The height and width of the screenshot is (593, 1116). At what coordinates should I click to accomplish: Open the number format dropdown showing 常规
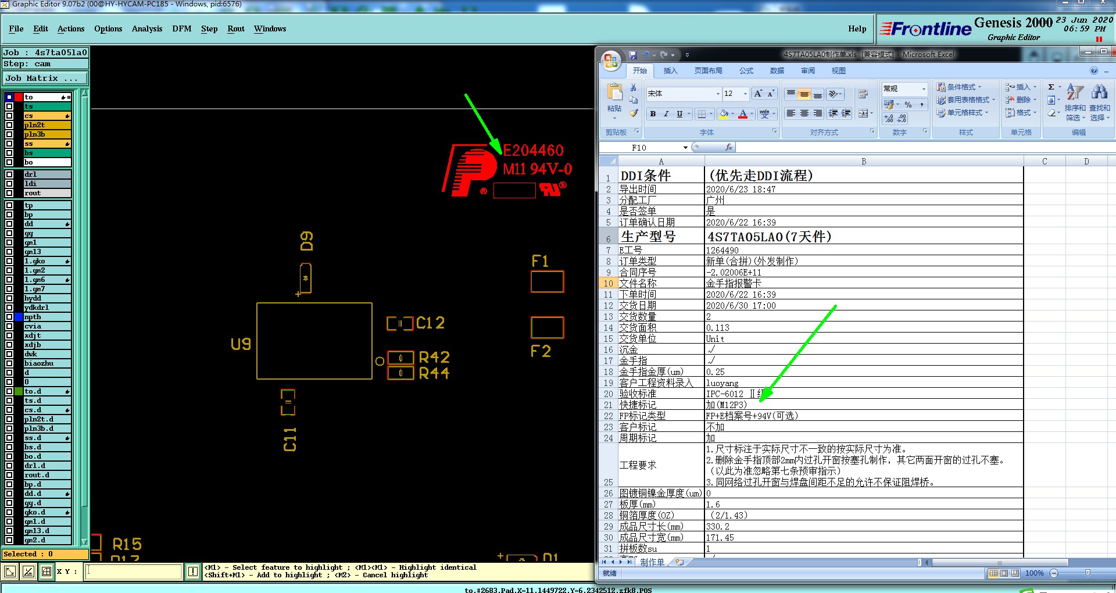924,88
